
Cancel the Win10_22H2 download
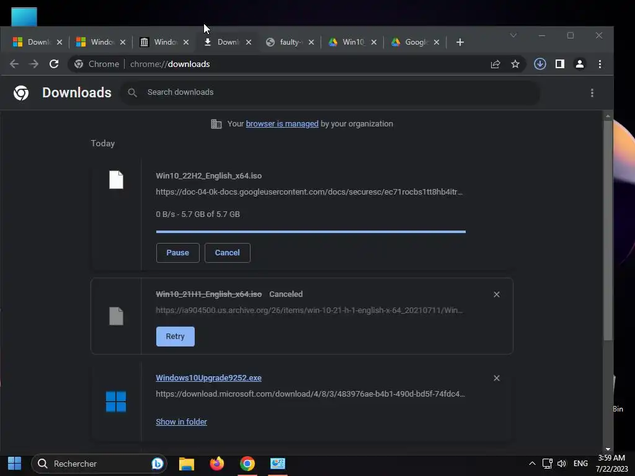click(x=227, y=253)
